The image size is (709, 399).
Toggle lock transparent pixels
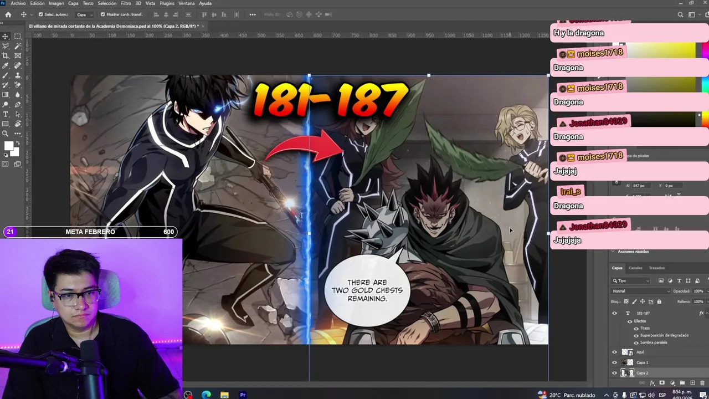tap(626, 301)
